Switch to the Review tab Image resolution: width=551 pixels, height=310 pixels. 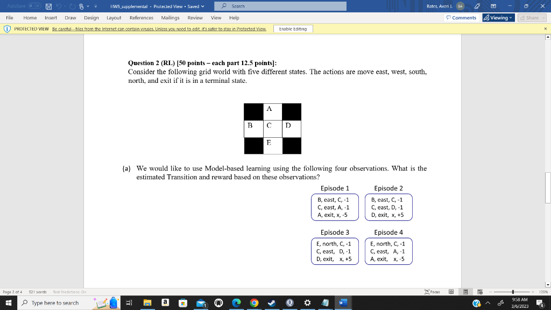(x=196, y=17)
